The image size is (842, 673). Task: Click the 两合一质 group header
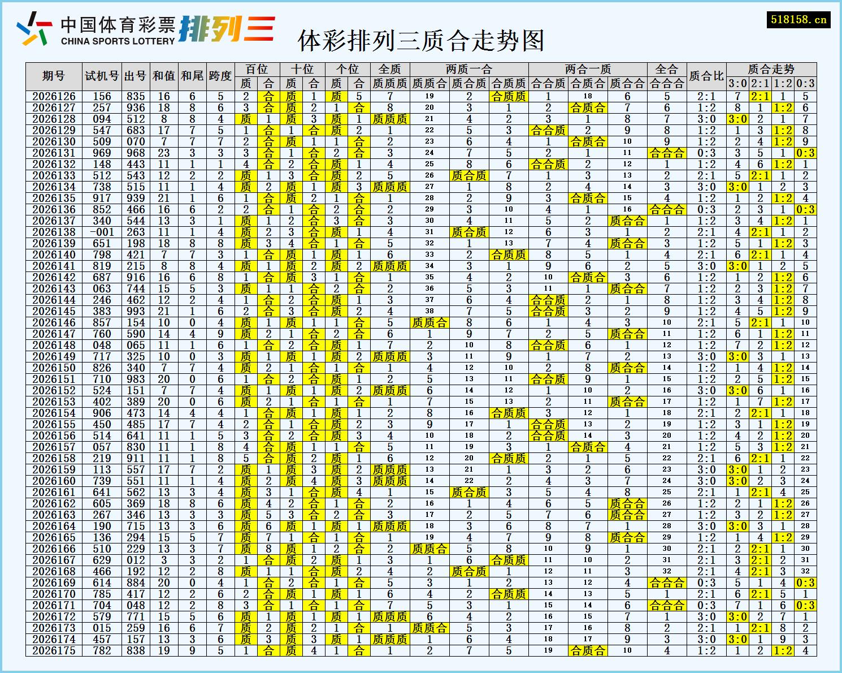pyautogui.click(x=588, y=70)
